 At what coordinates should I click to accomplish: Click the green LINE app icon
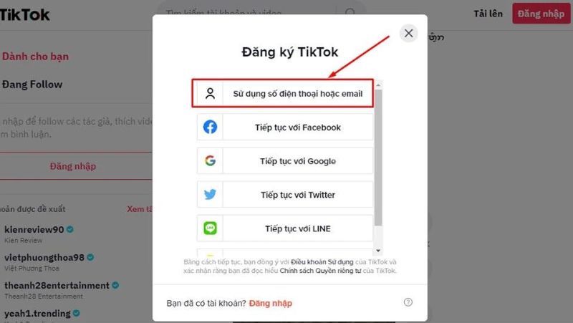coord(210,228)
